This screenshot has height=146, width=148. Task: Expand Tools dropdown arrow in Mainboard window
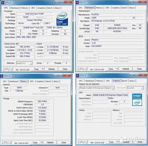[x=117, y=69]
